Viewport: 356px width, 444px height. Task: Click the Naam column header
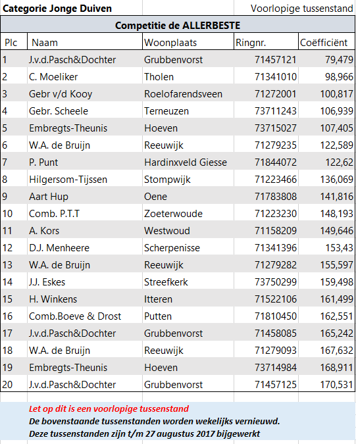click(x=85, y=43)
